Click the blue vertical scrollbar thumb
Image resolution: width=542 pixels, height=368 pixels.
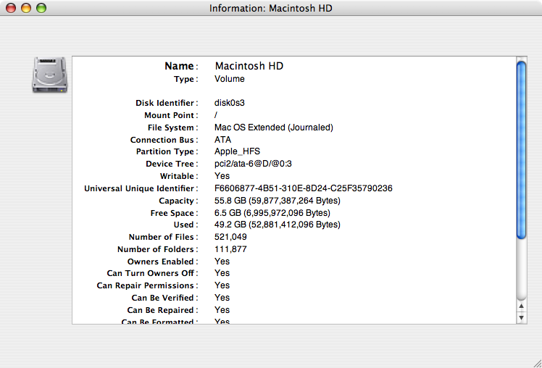521,150
